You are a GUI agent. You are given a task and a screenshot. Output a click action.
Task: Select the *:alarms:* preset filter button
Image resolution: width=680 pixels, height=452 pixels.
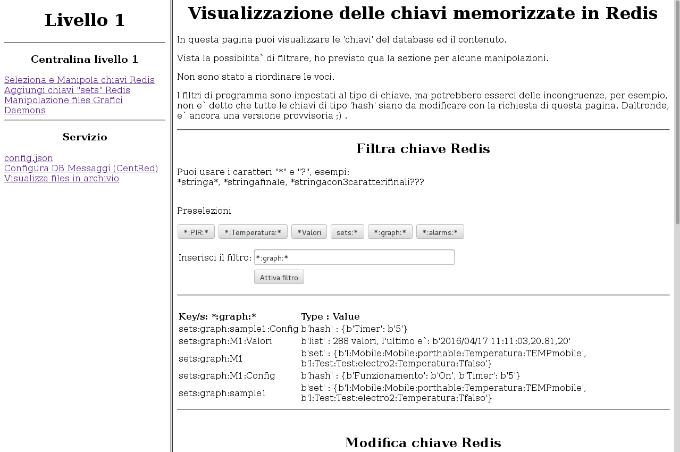pos(440,232)
